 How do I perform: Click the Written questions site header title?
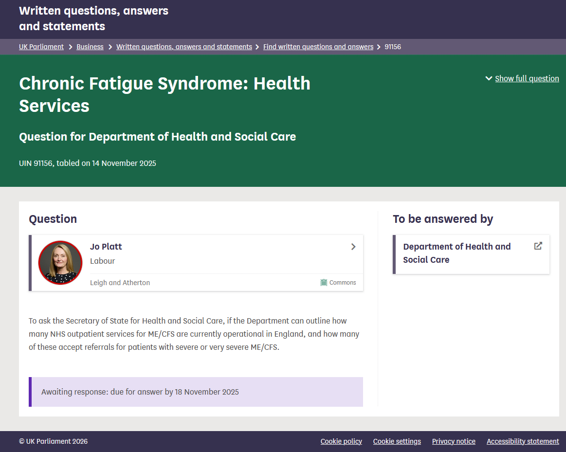pos(93,18)
